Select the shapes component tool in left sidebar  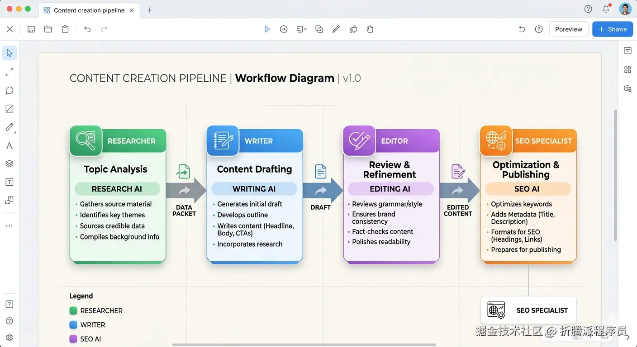(10, 200)
